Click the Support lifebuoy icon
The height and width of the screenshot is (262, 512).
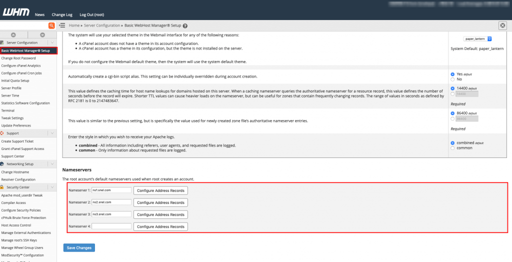click(2, 133)
